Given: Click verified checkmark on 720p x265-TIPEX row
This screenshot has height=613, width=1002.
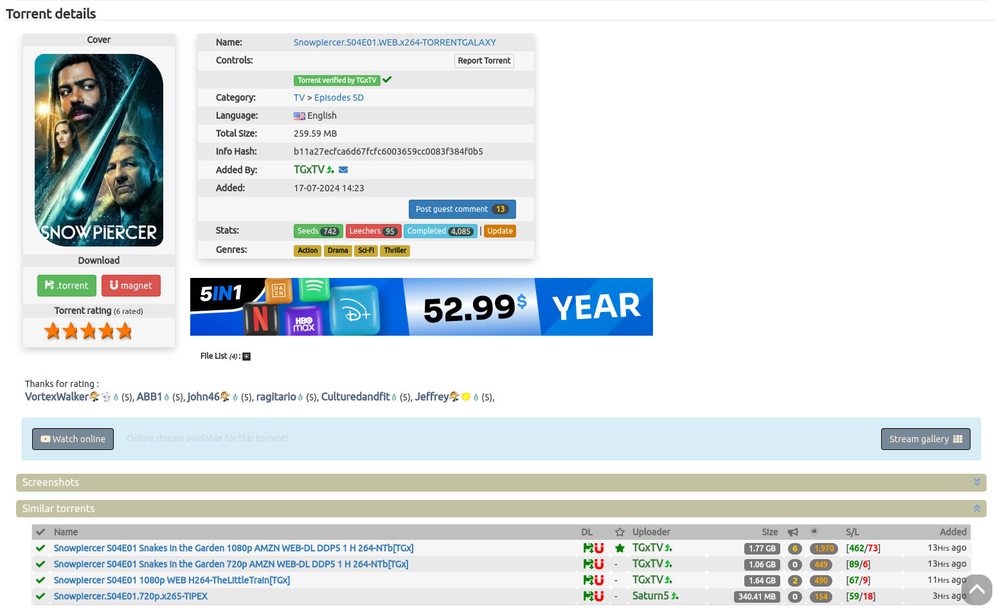Looking at the screenshot, I should (x=40, y=596).
